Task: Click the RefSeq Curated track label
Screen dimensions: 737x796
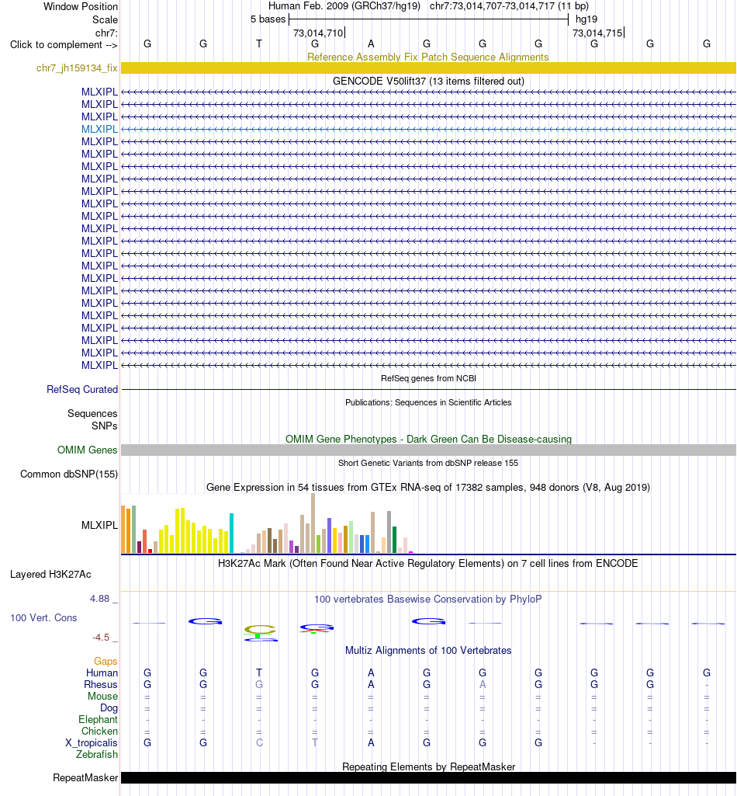Action: pyautogui.click(x=82, y=389)
